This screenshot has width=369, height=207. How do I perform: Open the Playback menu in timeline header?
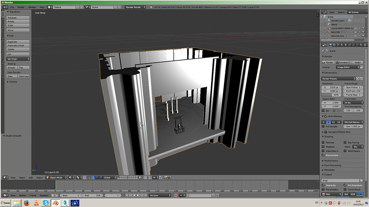(44, 195)
